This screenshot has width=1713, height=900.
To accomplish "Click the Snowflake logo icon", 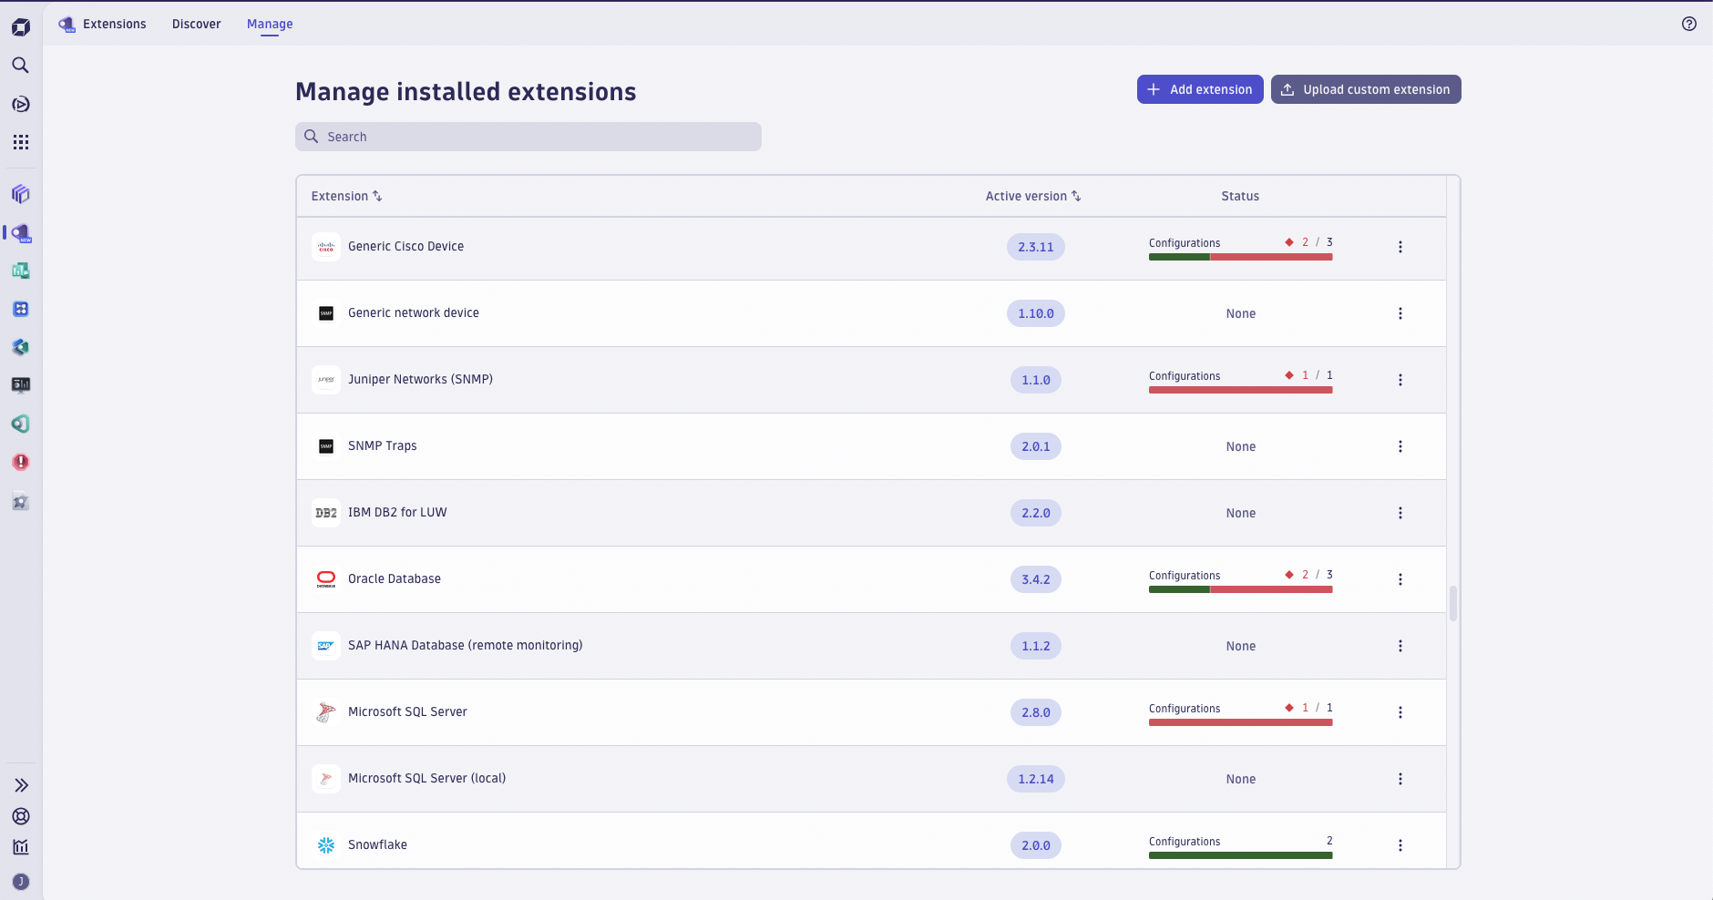I will coord(326,845).
